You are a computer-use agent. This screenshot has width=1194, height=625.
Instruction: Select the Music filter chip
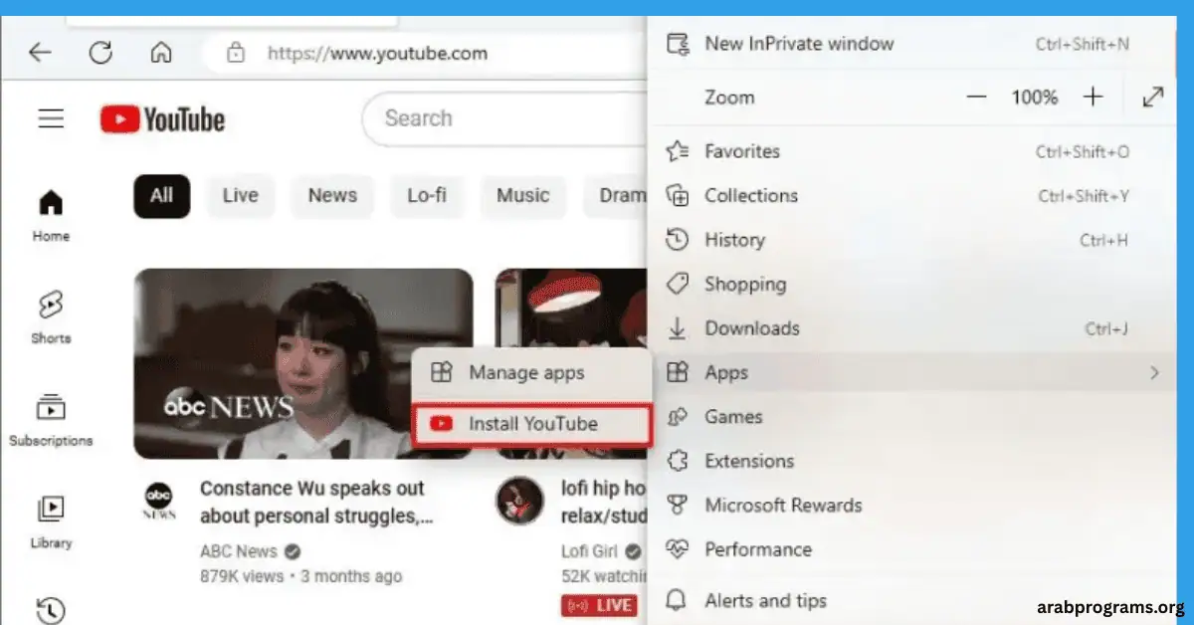522,196
